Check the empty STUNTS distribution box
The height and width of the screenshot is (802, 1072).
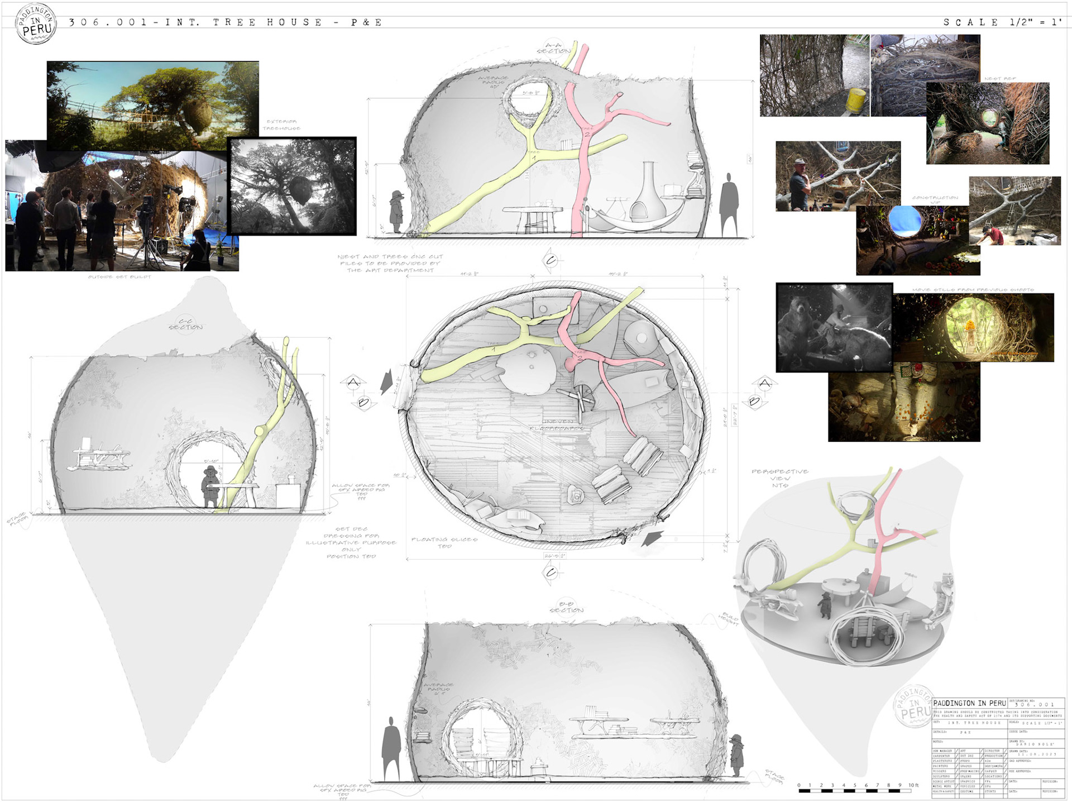tap(1006, 791)
